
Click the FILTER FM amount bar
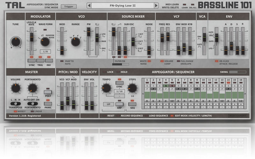tap(120, 64)
